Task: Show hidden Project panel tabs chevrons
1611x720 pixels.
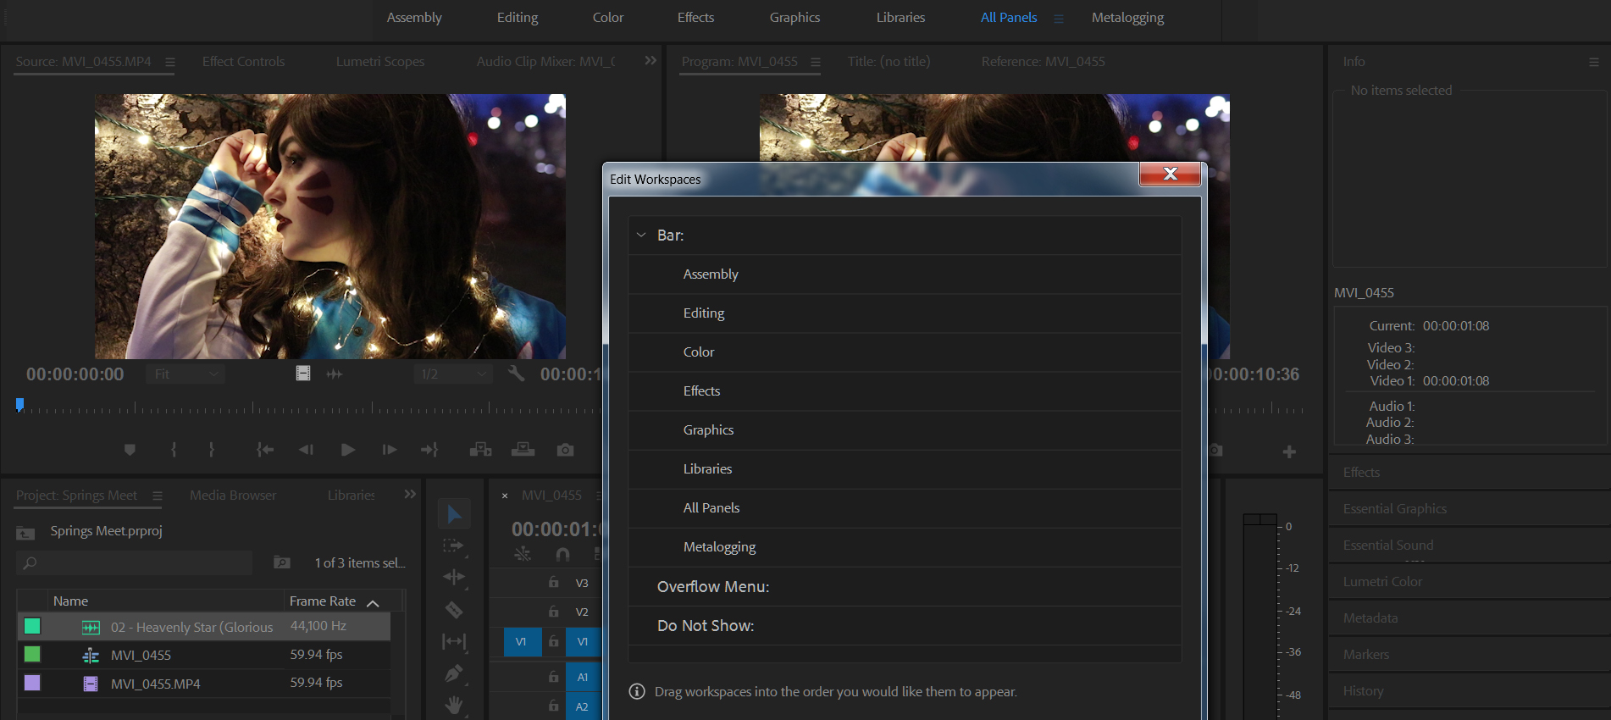Action: (x=410, y=495)
